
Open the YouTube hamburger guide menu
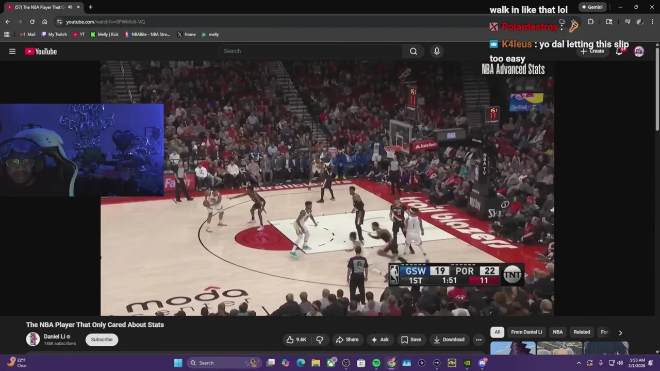12,51
